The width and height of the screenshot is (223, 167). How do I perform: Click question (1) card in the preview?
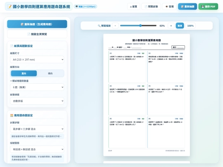tap(127, 67)
